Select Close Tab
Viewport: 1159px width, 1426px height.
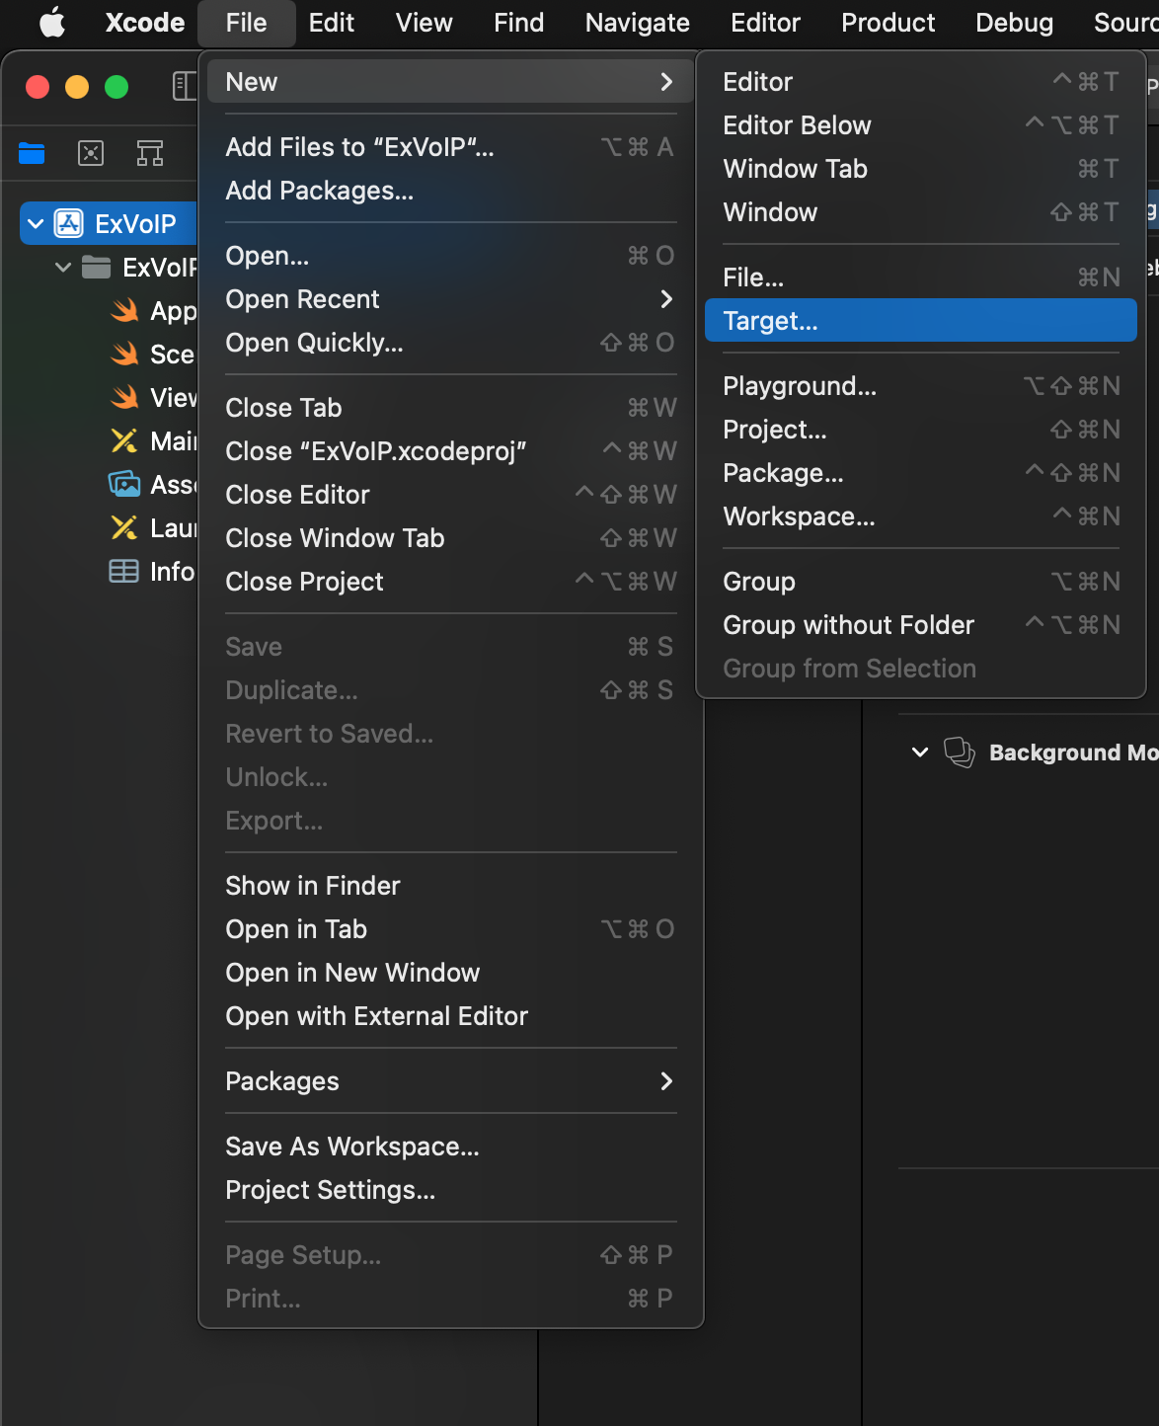450,408
